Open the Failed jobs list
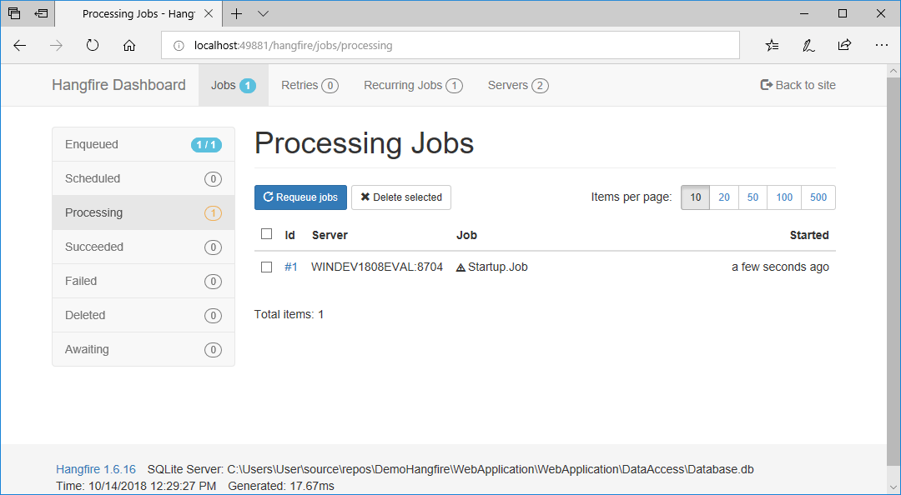This screenshot has height=495, width=901. click(143, 281)
